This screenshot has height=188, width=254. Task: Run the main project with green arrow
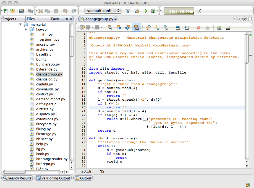[x=146, y=11]
